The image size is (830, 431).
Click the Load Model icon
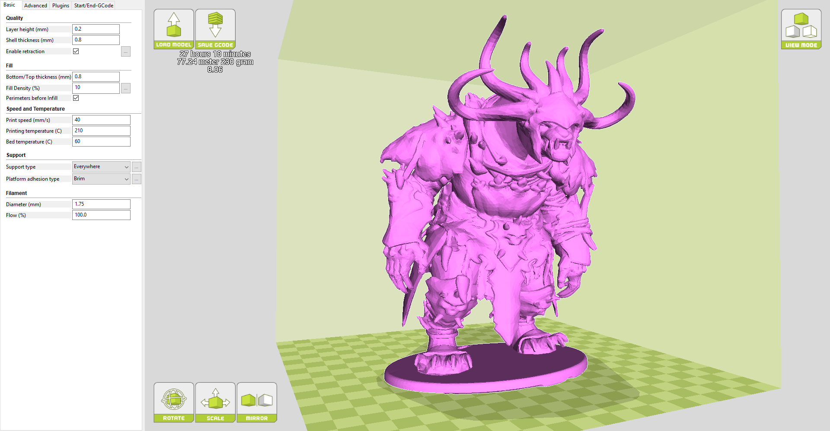point(174,29)
